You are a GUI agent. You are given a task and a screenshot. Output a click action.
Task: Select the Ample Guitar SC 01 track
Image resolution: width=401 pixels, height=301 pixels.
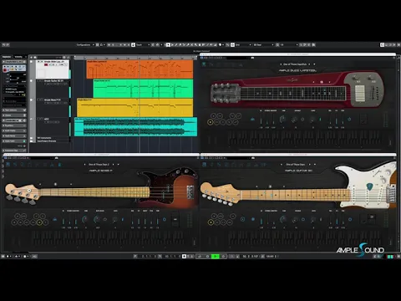(53, 89)
